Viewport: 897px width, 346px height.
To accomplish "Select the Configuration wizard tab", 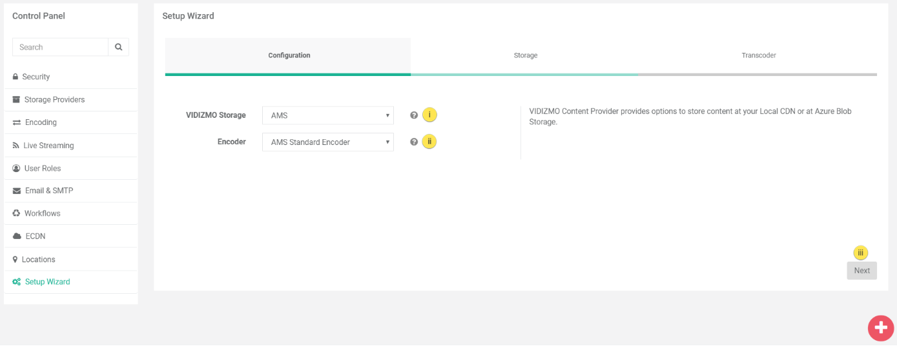I will point(289,55).
